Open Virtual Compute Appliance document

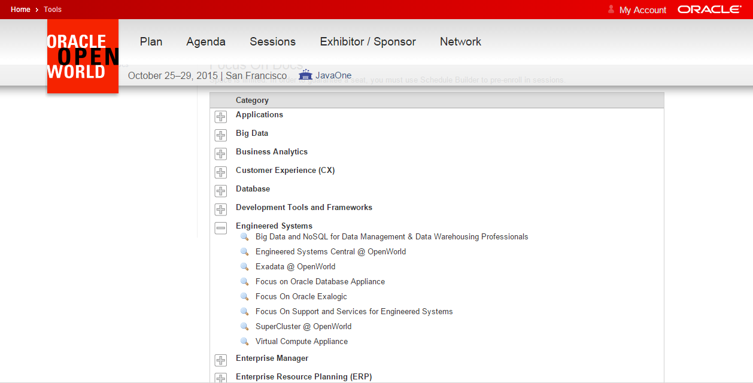[302, 342]
